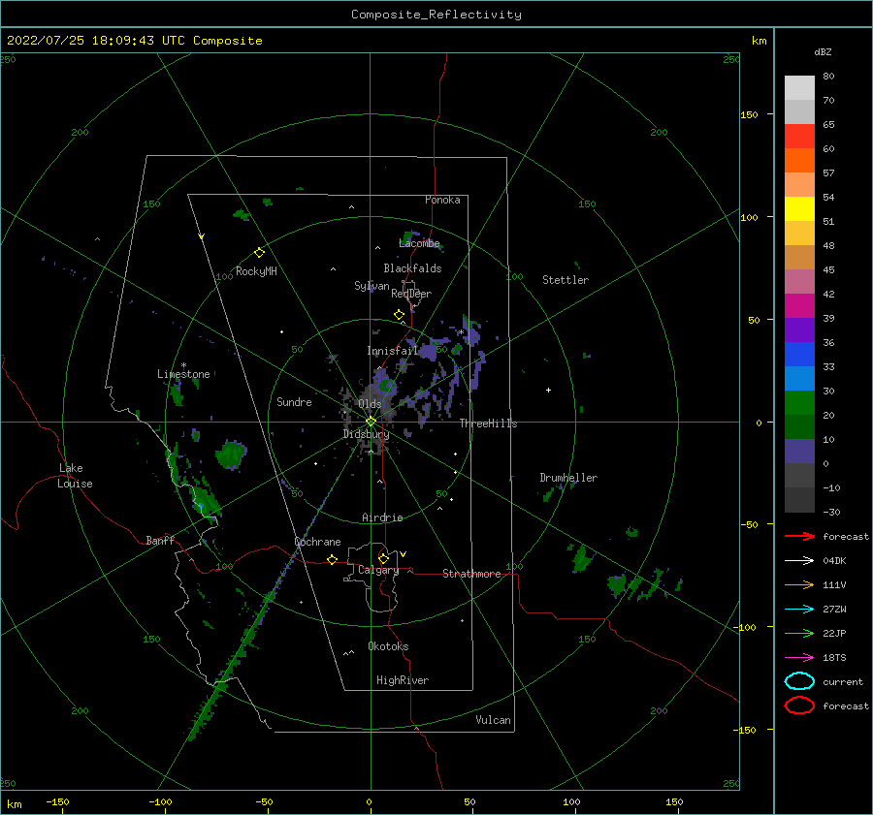Click the Sylvan label
The height and width of the screenshot is (815, 873).
[372, 286]
